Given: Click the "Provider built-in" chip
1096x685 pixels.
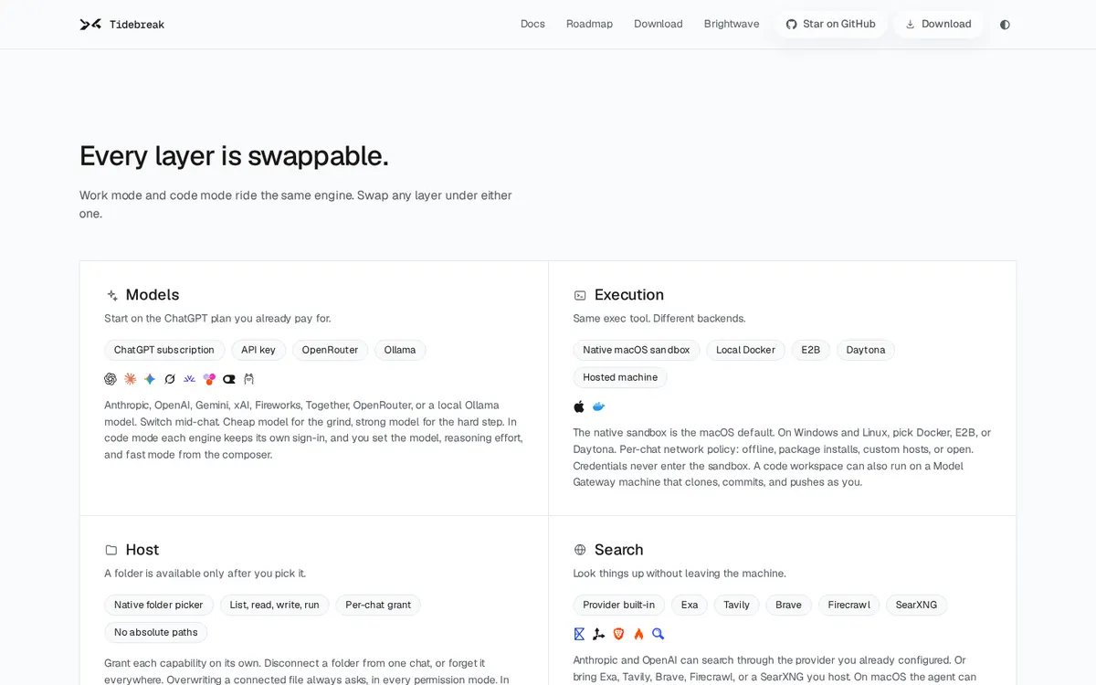Looking at the screenshot, I should (619, 605).
